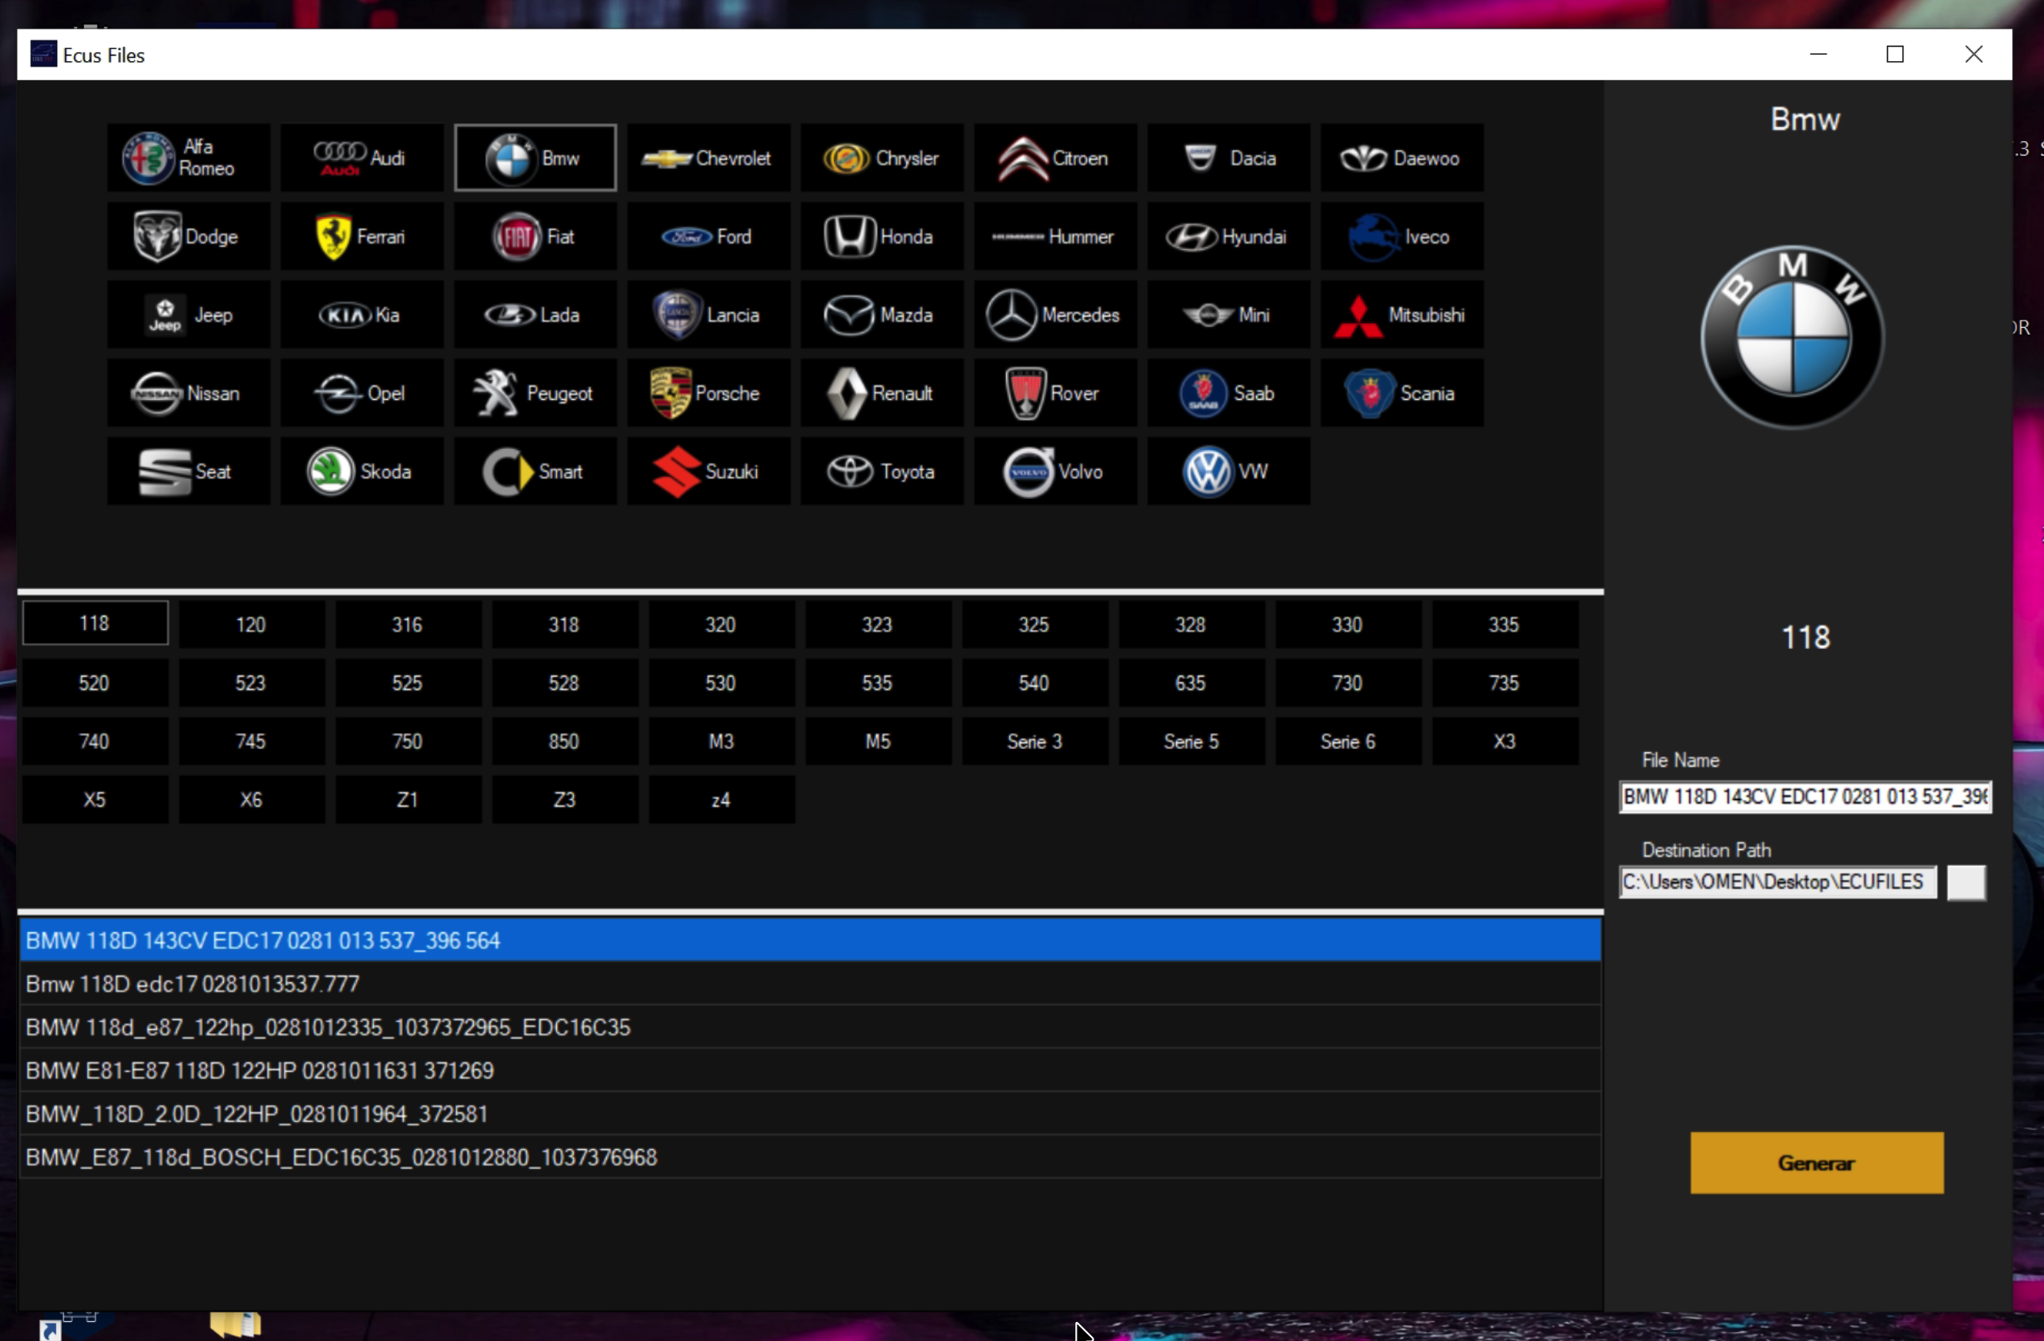The height and width of the screenshot is (1341, 2044).
Task: Open the destination folder browse button
Action: [x=1966, y=882]
